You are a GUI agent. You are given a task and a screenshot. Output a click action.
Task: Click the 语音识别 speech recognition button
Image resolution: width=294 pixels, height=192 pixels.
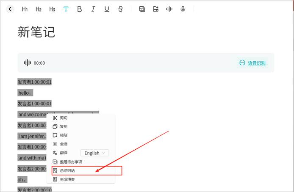[x=253, y=63]
